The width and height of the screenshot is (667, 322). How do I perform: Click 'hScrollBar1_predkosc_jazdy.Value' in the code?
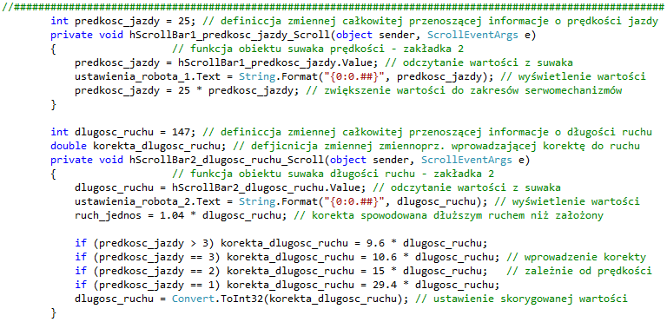coord(275,63)
